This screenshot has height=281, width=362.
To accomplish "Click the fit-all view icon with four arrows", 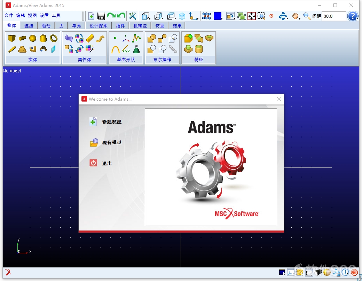I will tap(251, 16).
